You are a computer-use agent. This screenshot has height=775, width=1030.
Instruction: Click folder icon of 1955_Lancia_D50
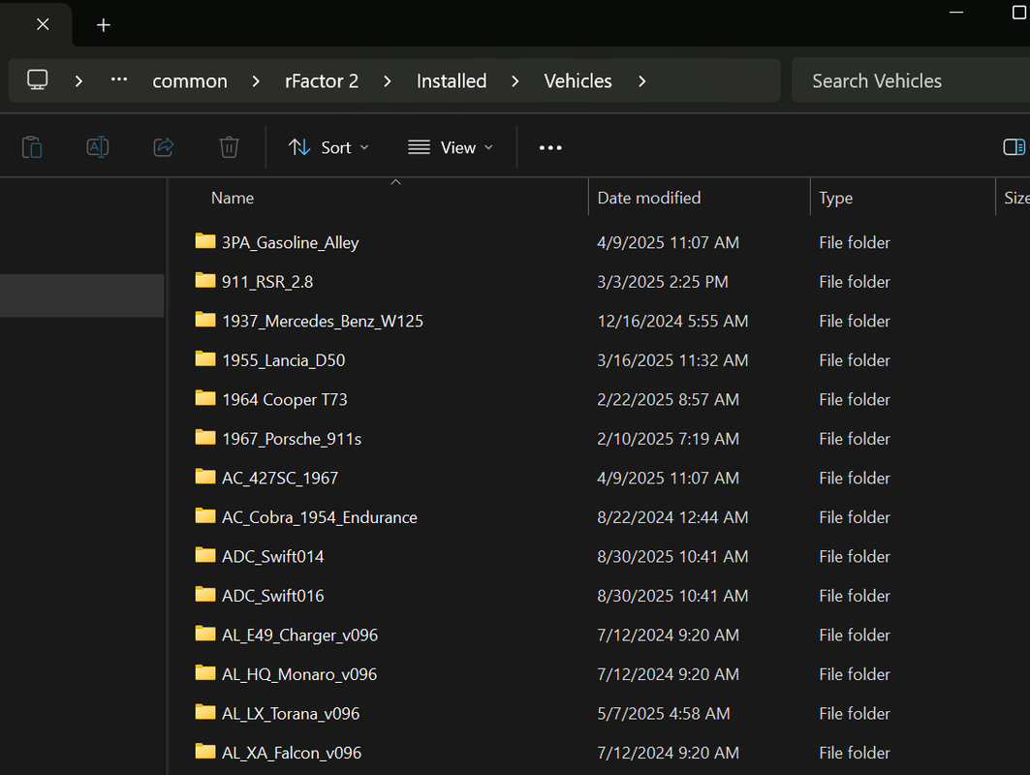coord(205,359)
